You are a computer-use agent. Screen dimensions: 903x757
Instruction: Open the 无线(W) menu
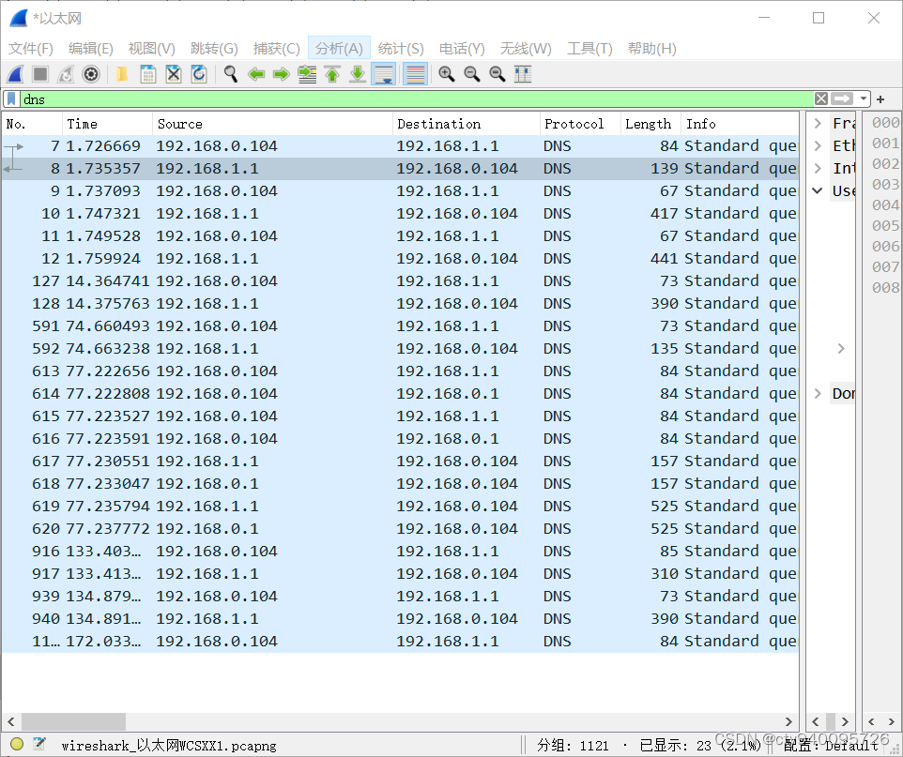[526, 49]
